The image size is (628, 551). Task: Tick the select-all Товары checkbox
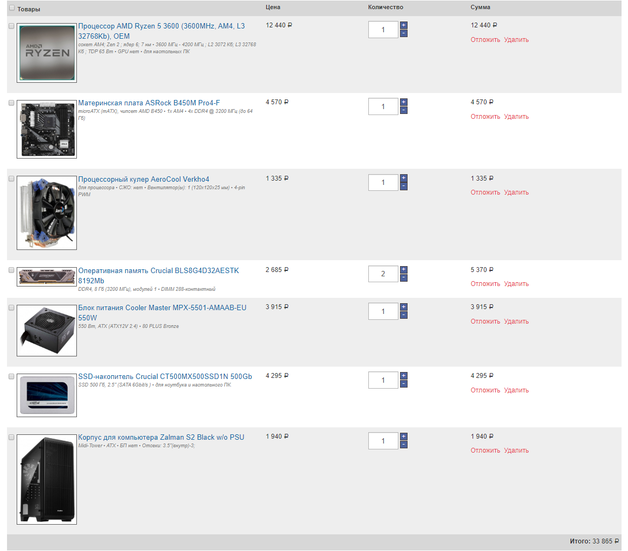(x=12, y=8)
